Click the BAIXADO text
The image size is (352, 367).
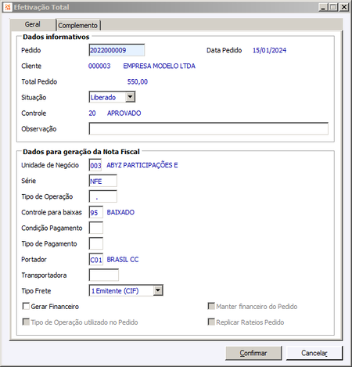click(x=120, y=212)
